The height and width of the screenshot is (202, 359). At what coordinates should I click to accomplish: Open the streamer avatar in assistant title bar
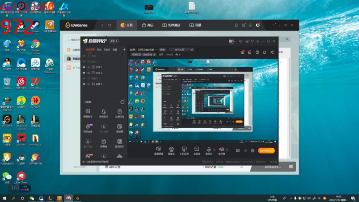click(232, 41)
